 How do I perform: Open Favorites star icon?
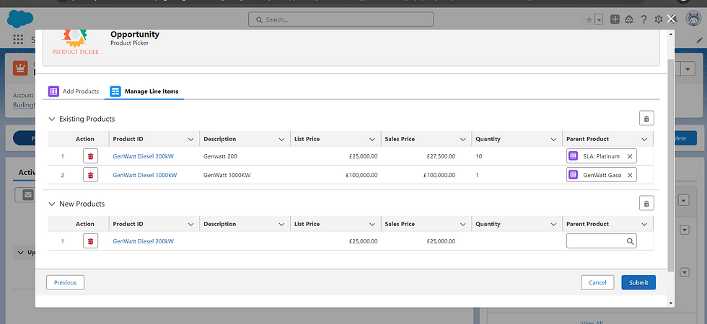(x=589, y=19)
